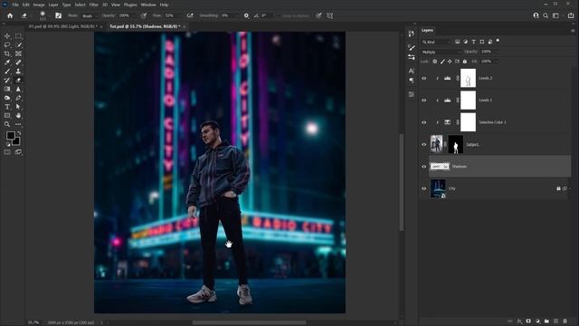Switch to the BG Light document tab

click(62, 26)
